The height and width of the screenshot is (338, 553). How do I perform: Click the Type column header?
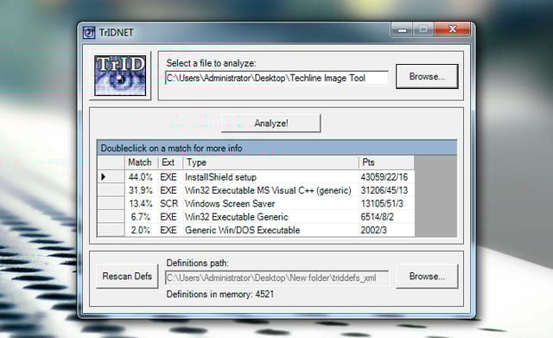click(x=270, y=163)
